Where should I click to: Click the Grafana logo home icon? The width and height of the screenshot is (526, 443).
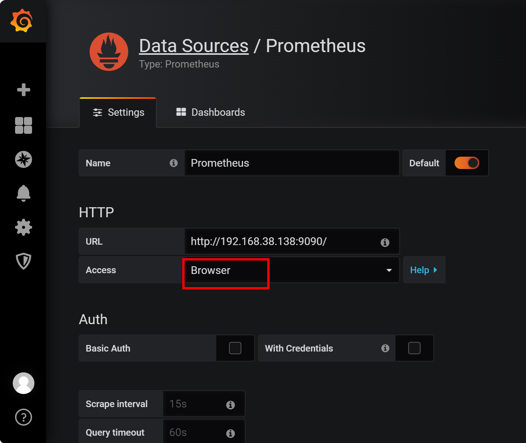tap(22, 20)
